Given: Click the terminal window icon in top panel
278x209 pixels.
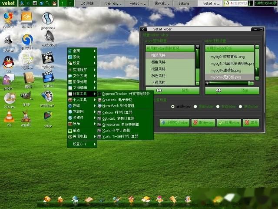Looking at the screenshot, I should pyautogui.click(x=35, y=3).
